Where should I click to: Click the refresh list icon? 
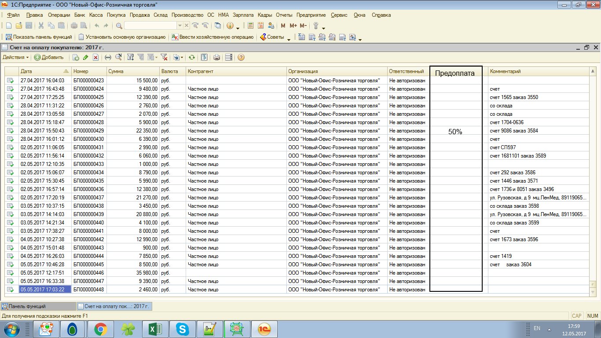pos(191,57)
